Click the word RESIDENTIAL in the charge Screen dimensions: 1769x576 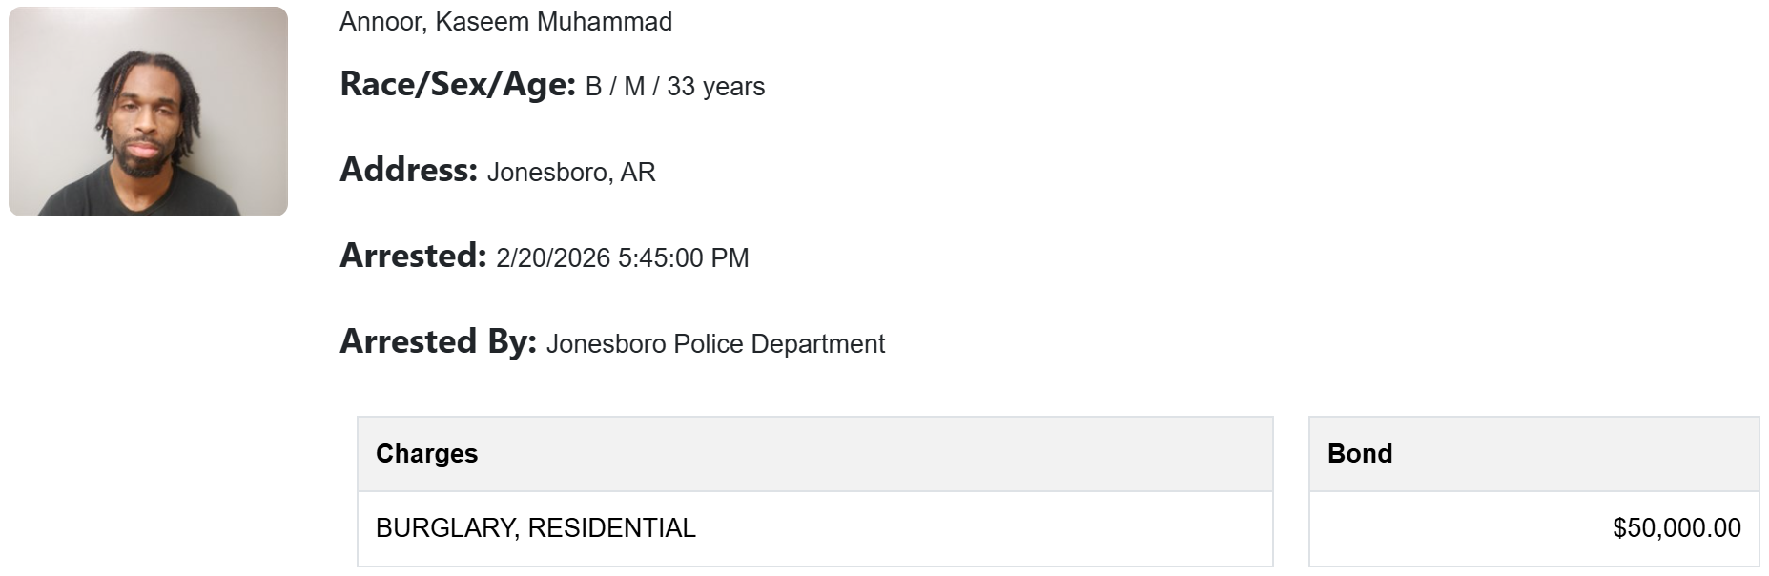[x=611, y=528]
